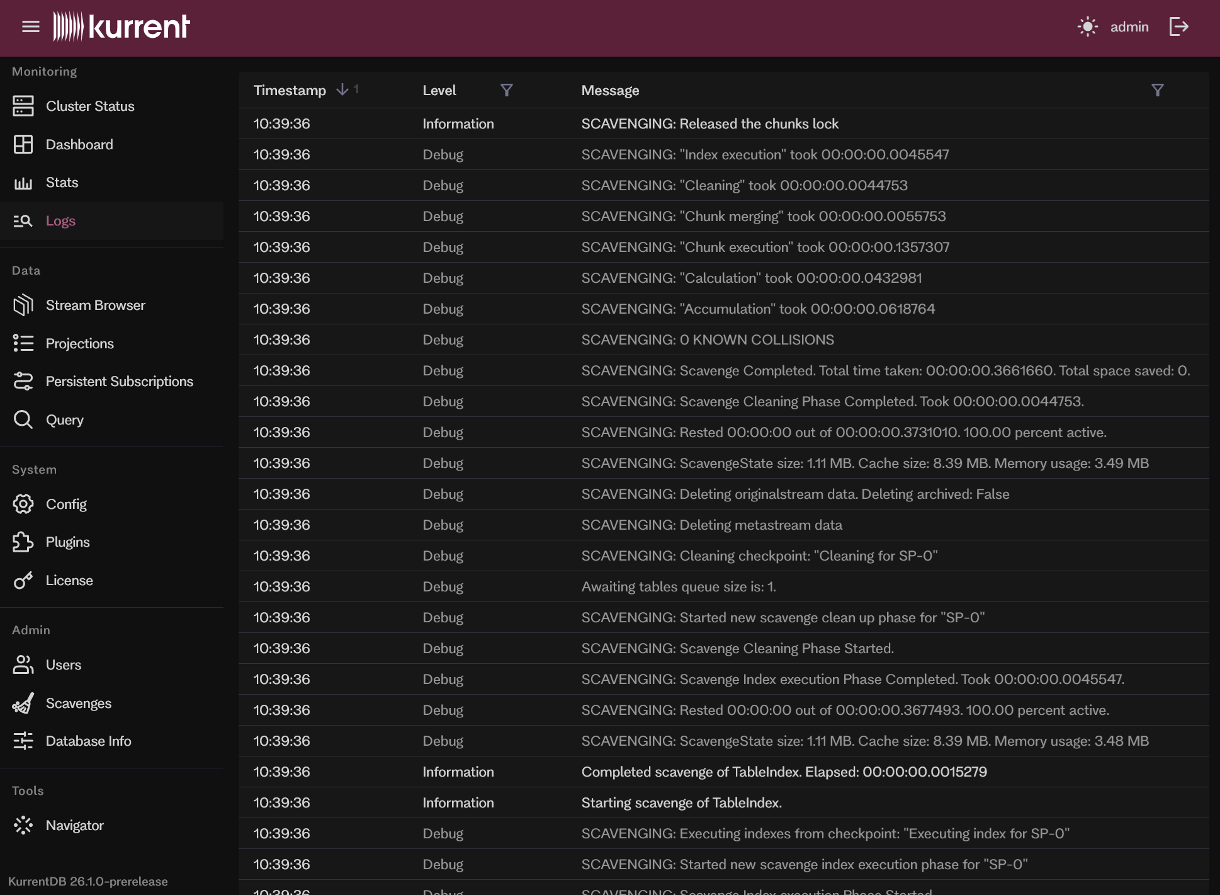Click the admin username
This screenshot has width=1220, height=895.
1129,26
